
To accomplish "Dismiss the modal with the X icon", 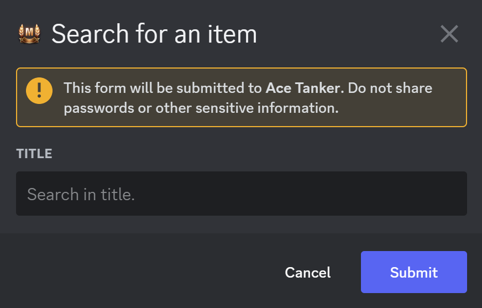I will pos(449,34).
